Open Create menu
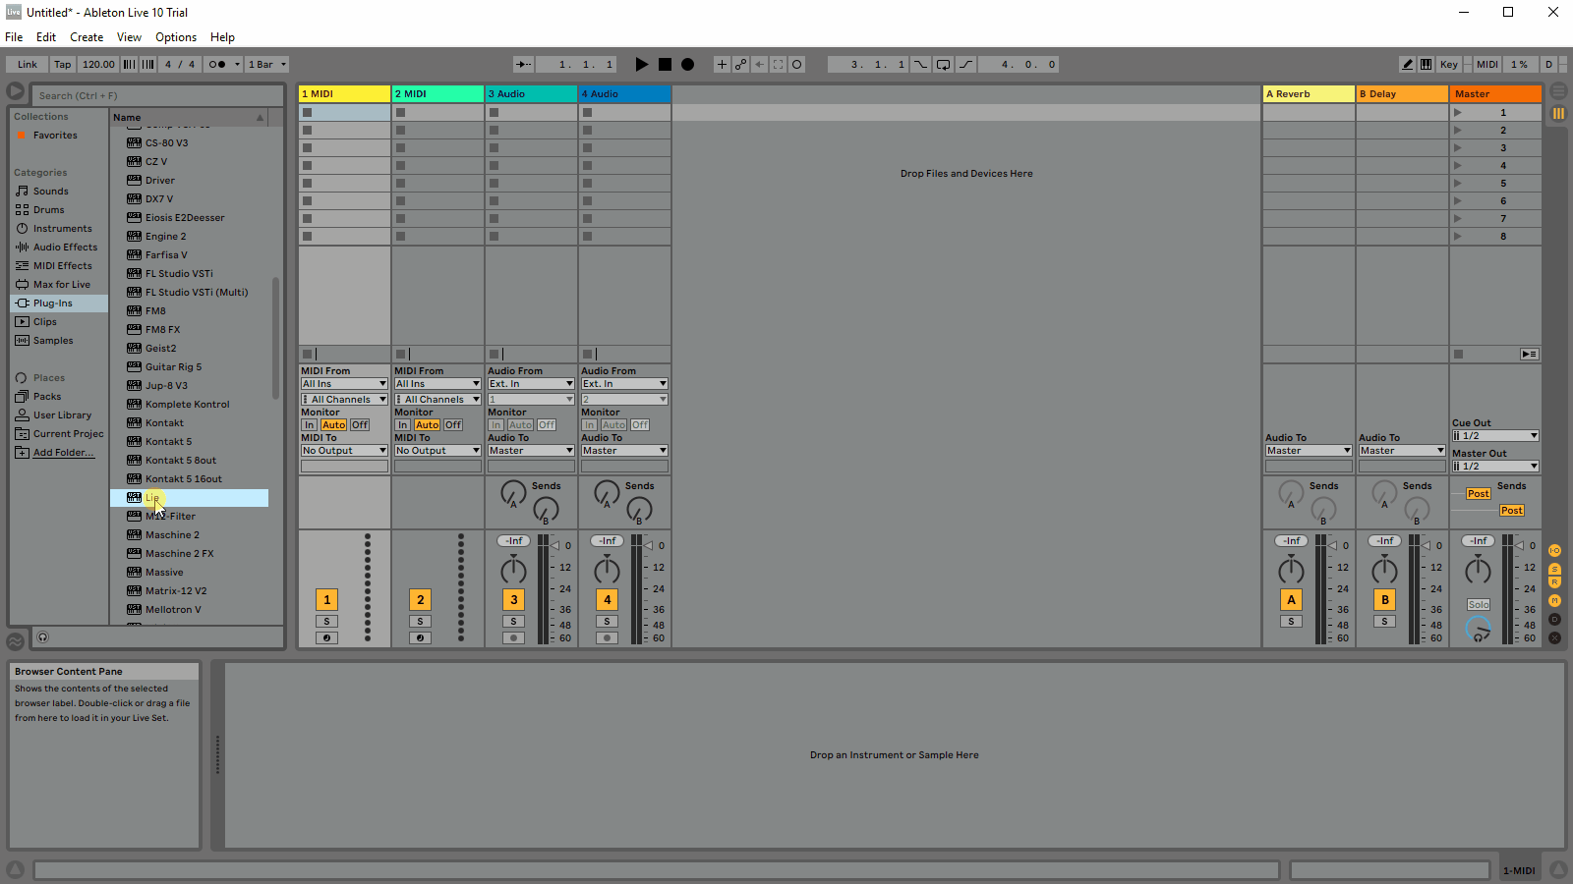1573x884 pixels. coord(87,37)
